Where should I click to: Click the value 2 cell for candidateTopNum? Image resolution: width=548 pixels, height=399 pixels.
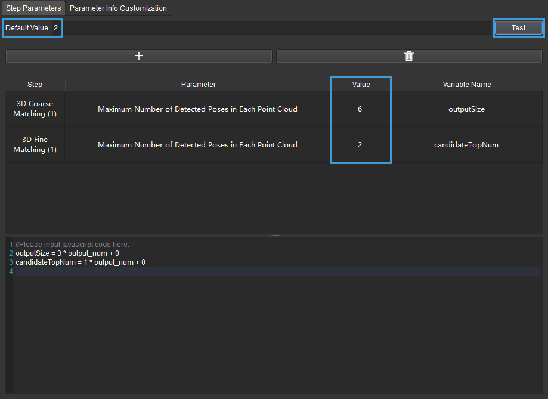click(360, 145)
